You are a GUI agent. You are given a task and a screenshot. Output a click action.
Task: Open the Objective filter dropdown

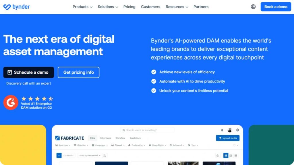[x=81, y=145]
